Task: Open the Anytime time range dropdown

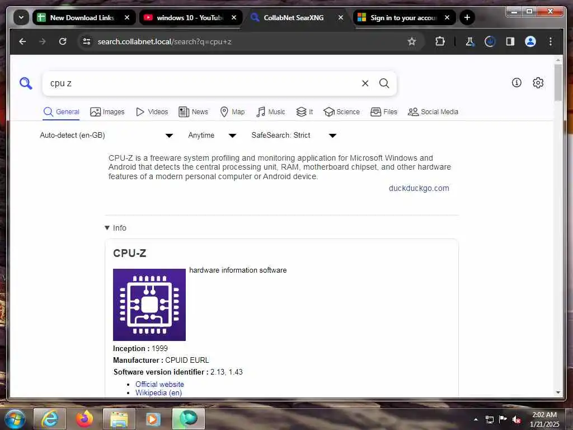Action: pyautogui.click(x=212, y=135)
